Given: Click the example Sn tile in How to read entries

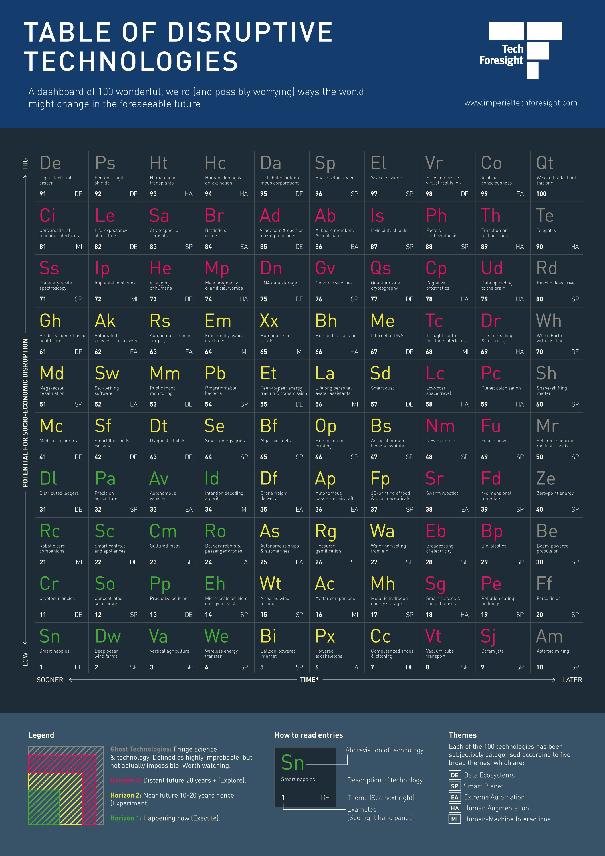Looking at the screenshot, I should pyautogui.click(x=305, y=777).
